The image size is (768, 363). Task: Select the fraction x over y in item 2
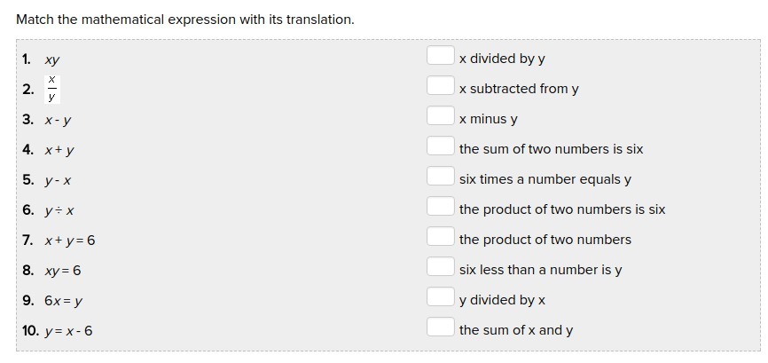click(52, 89)
